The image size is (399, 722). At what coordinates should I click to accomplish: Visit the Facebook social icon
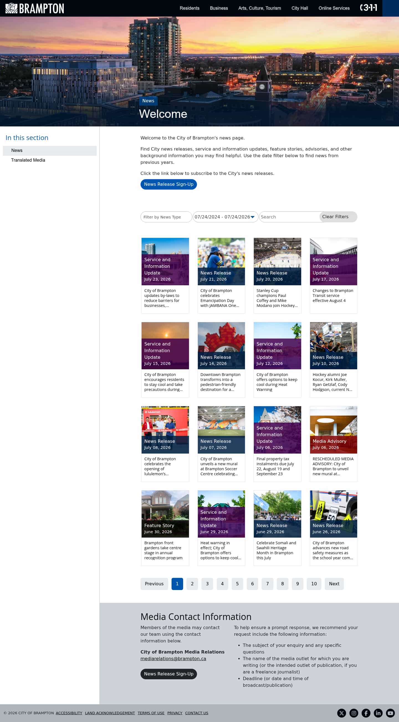366,713
